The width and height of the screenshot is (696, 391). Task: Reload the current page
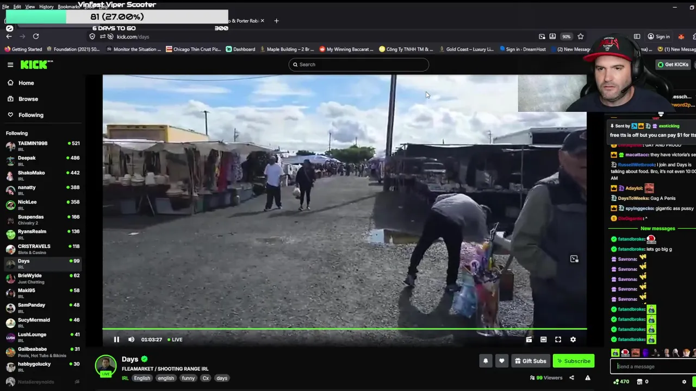tap(36, 36)
